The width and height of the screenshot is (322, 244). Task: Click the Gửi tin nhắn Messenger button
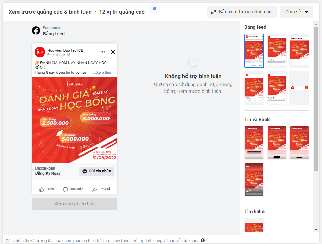[x=97, y=171]
